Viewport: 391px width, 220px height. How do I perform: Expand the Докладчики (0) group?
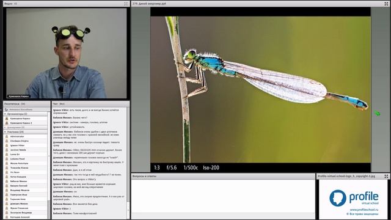tap(5, 128)
